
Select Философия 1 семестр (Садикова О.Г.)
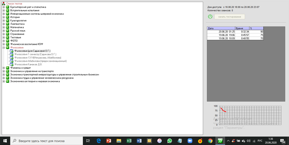click(x=35, y=54)
